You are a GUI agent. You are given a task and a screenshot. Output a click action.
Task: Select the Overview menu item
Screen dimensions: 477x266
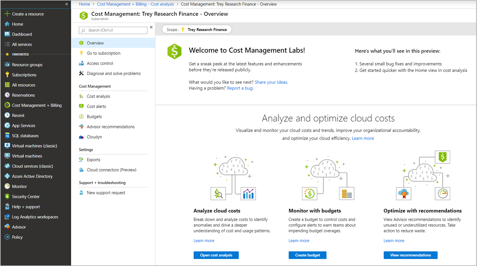point(113,43)
